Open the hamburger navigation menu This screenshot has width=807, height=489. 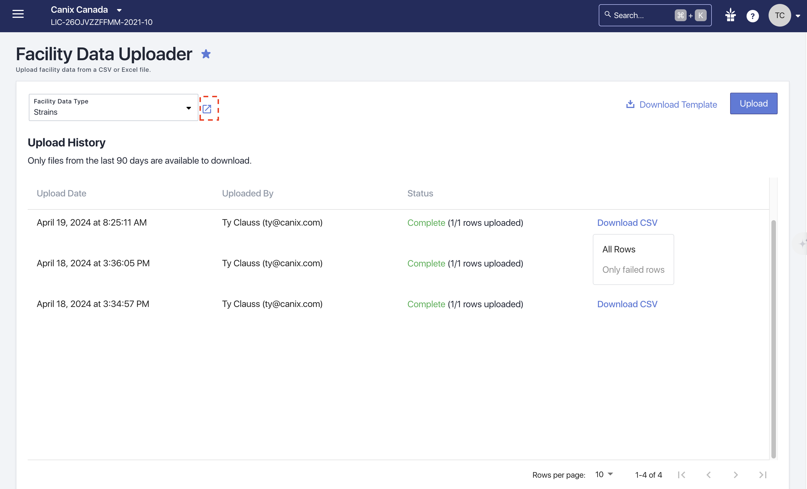click(x=18, y=14)
